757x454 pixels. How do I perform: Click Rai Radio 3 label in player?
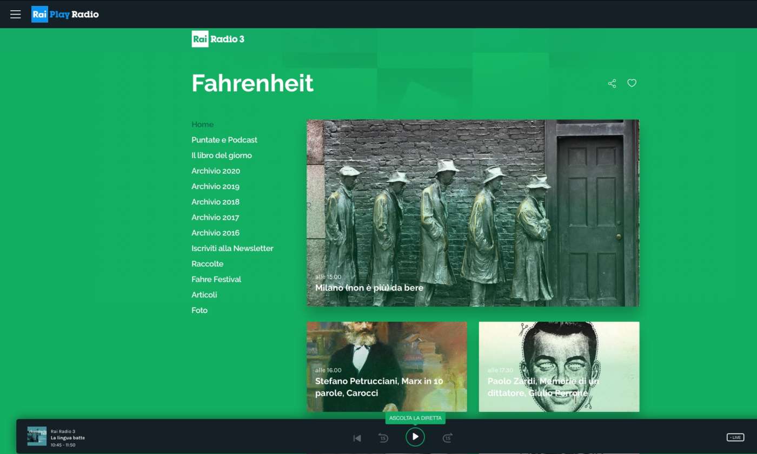63,431
